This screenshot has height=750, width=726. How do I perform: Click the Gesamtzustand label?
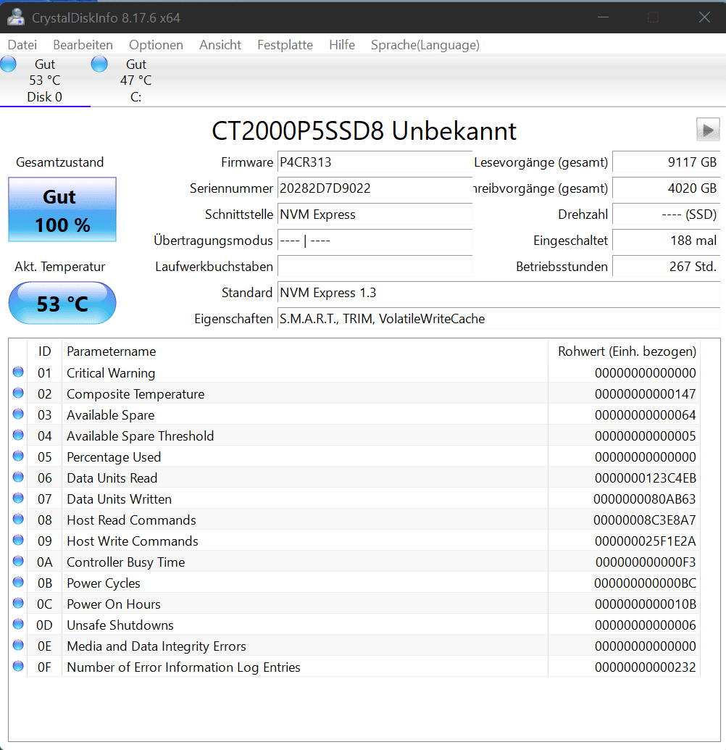coord(60,162)
